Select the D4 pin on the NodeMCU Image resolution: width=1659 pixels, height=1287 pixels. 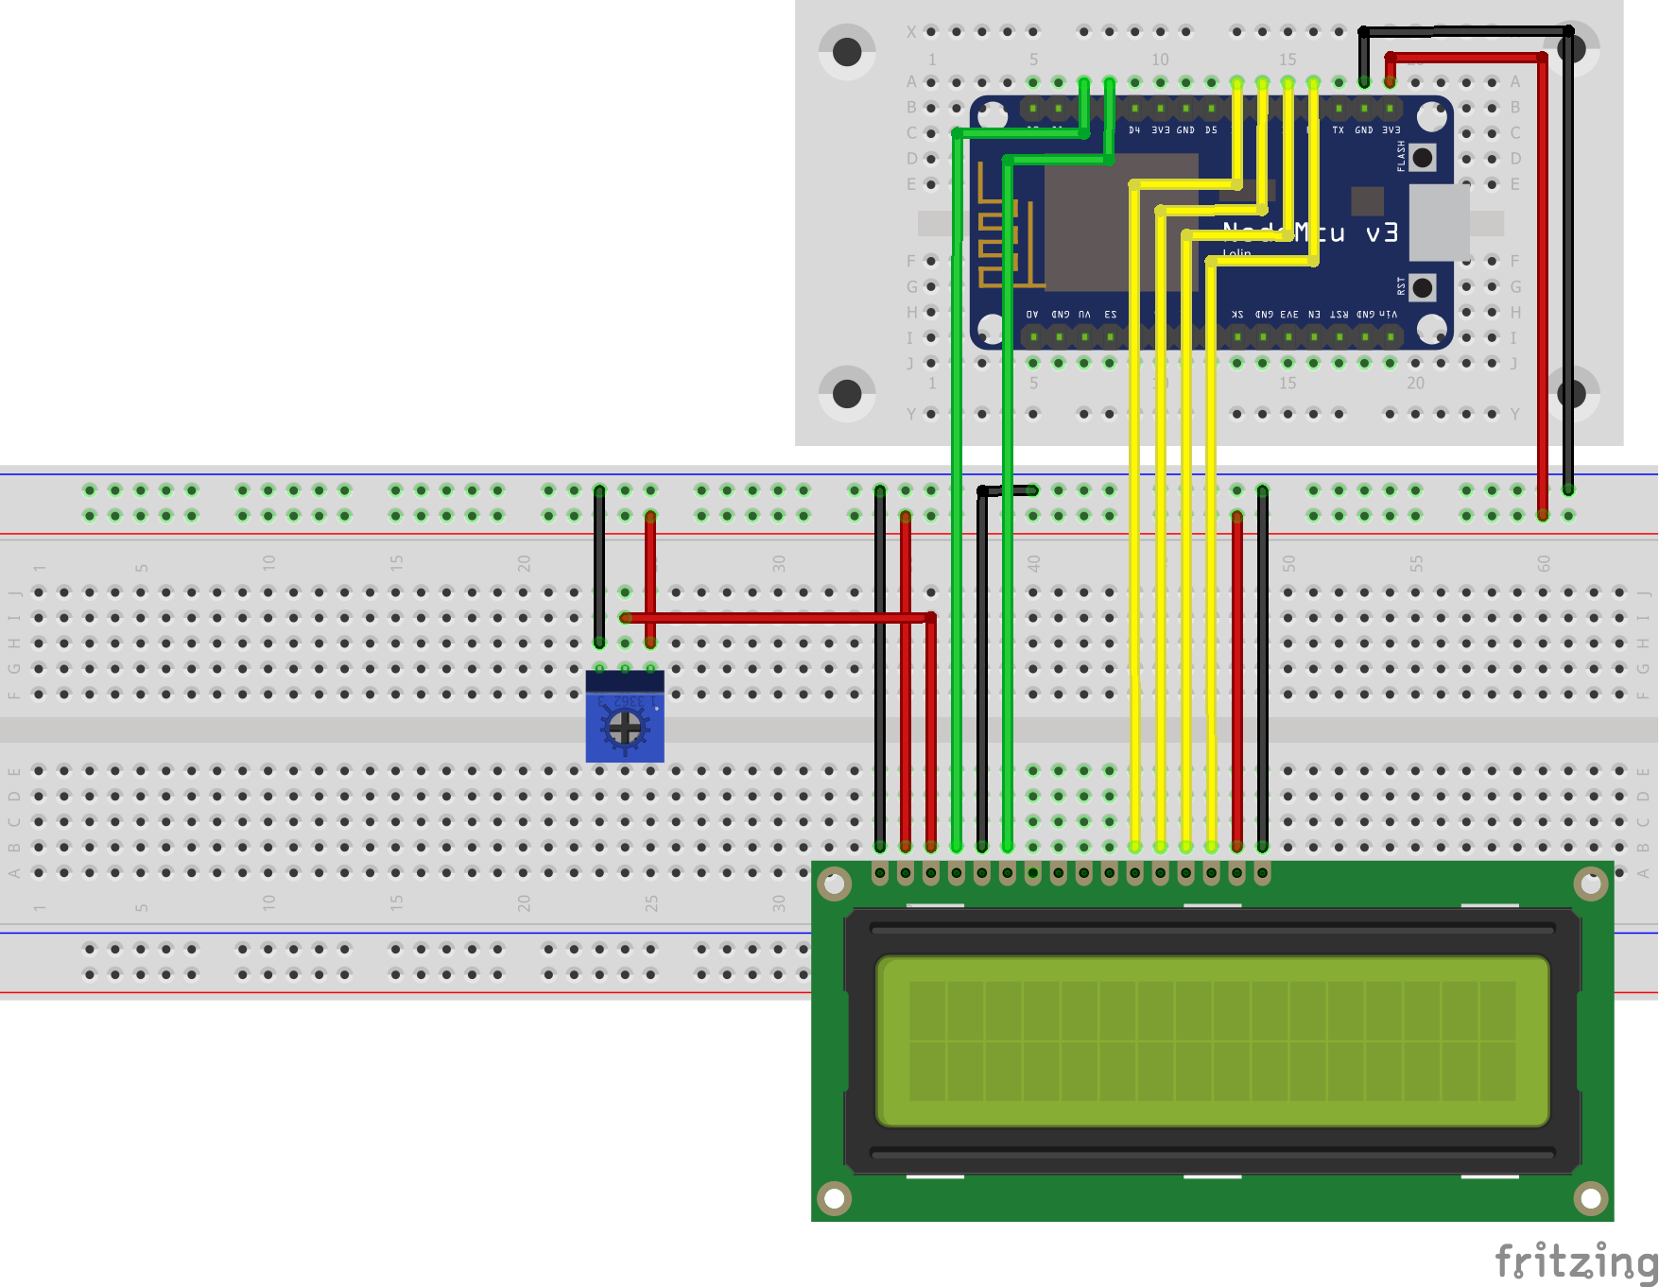point(1134,110)
